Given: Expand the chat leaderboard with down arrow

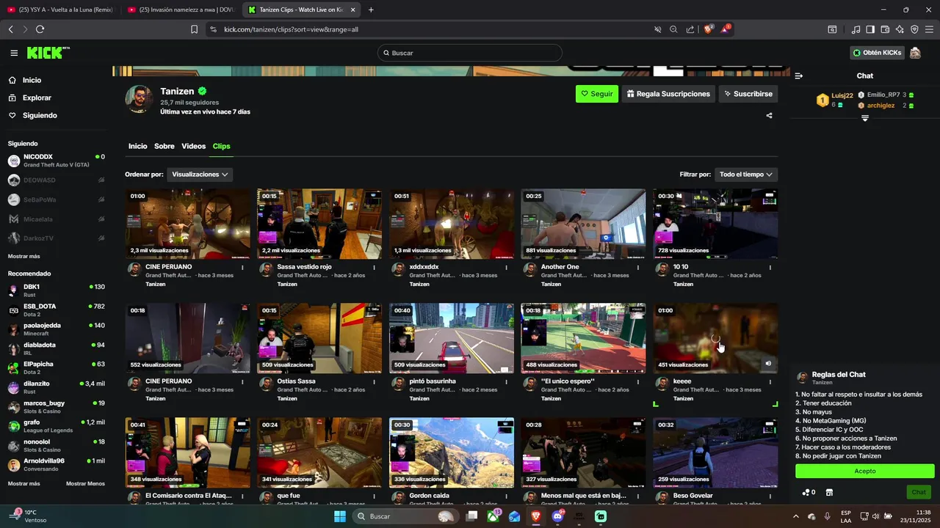Looking at the screenshot, I should (865, 118).
